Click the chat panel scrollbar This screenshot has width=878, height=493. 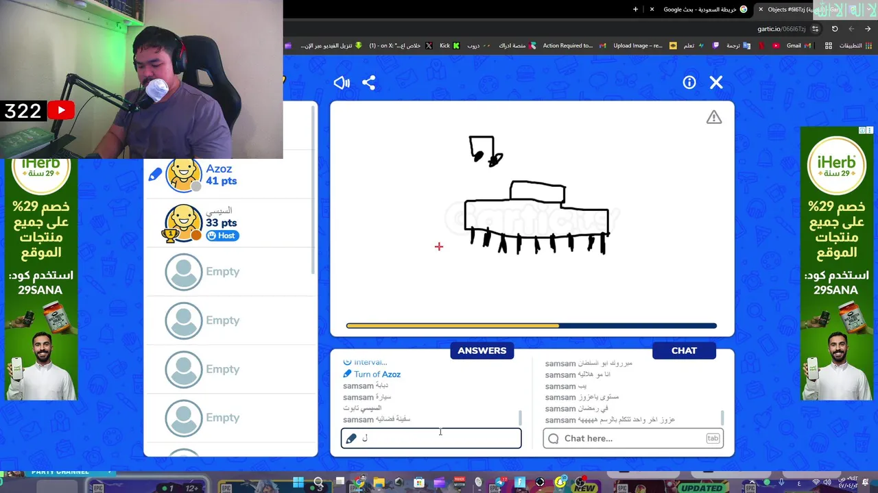722,417
